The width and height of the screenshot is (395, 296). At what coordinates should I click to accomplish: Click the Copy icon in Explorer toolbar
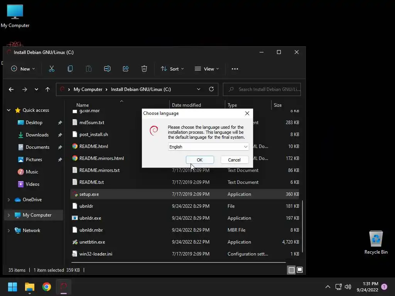70,69
